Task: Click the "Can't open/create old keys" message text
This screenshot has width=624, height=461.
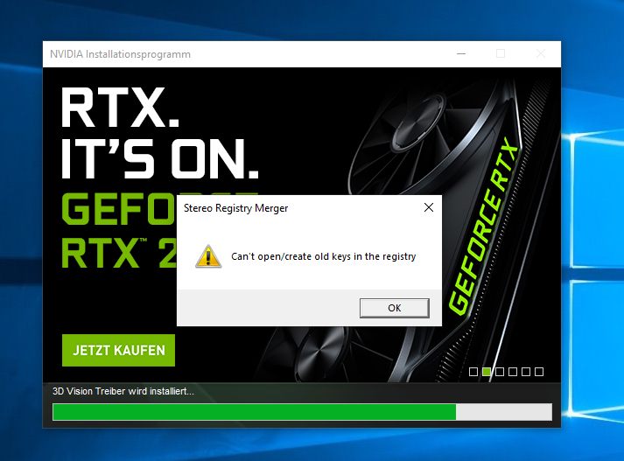Action: click(x=324, y=256)
